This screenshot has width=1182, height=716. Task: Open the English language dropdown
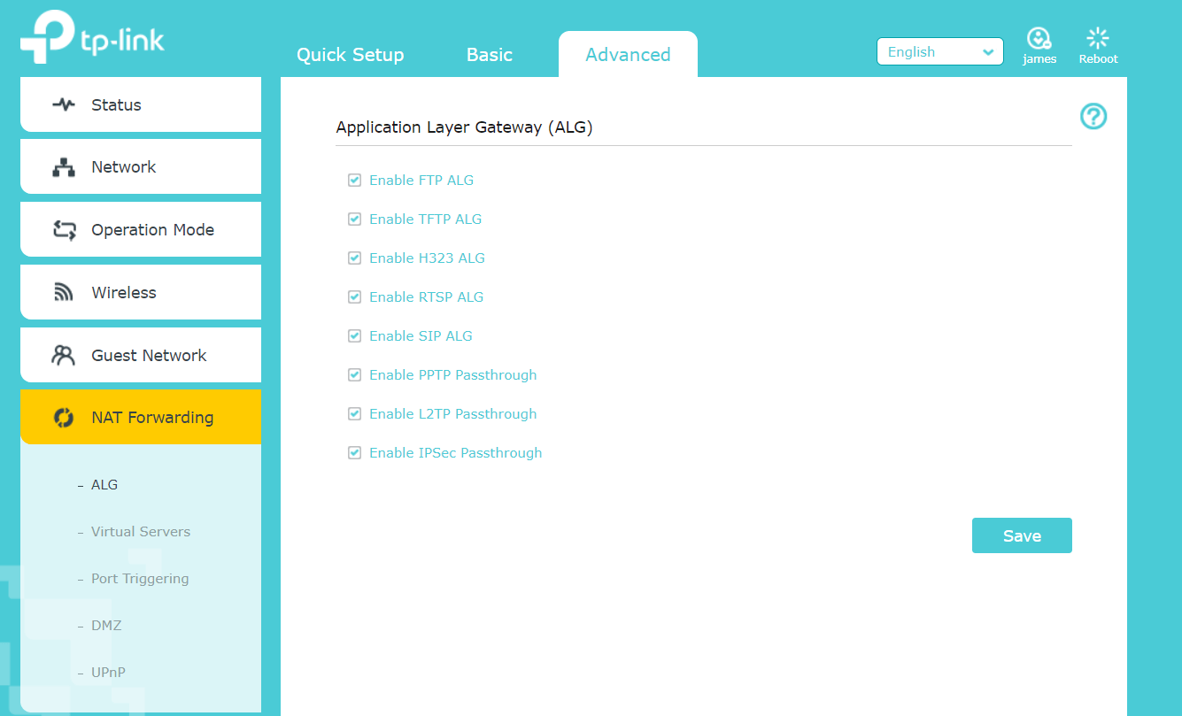[x=939, y=52]
